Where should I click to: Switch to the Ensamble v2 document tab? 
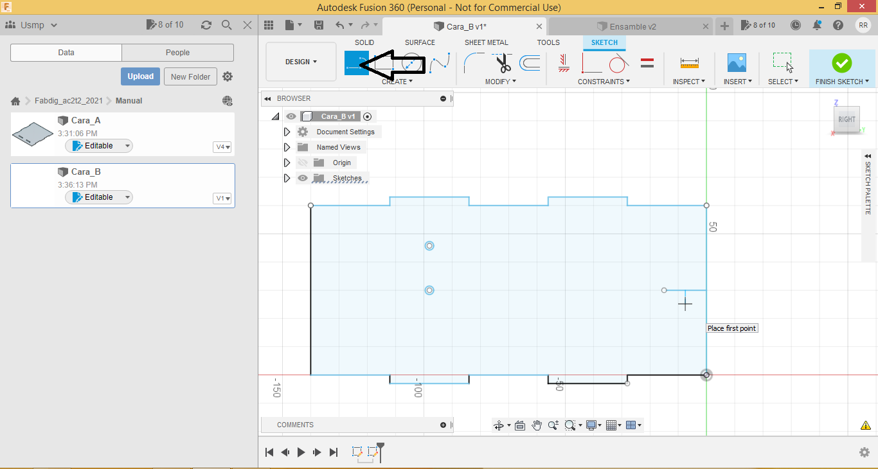point(631,26)
